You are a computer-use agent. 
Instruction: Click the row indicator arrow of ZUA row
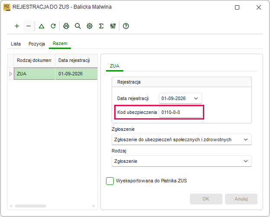(10, 74)
